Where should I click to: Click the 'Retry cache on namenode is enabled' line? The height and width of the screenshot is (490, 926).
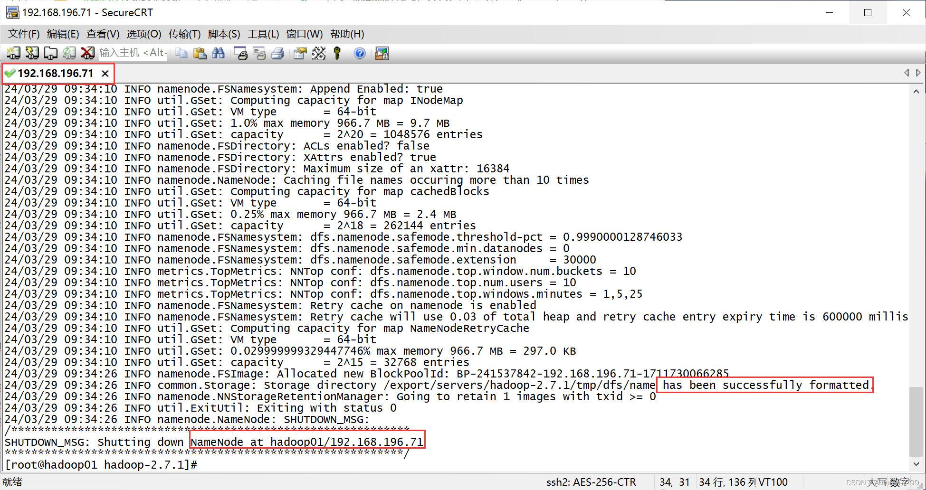click(x=270, y=305)
